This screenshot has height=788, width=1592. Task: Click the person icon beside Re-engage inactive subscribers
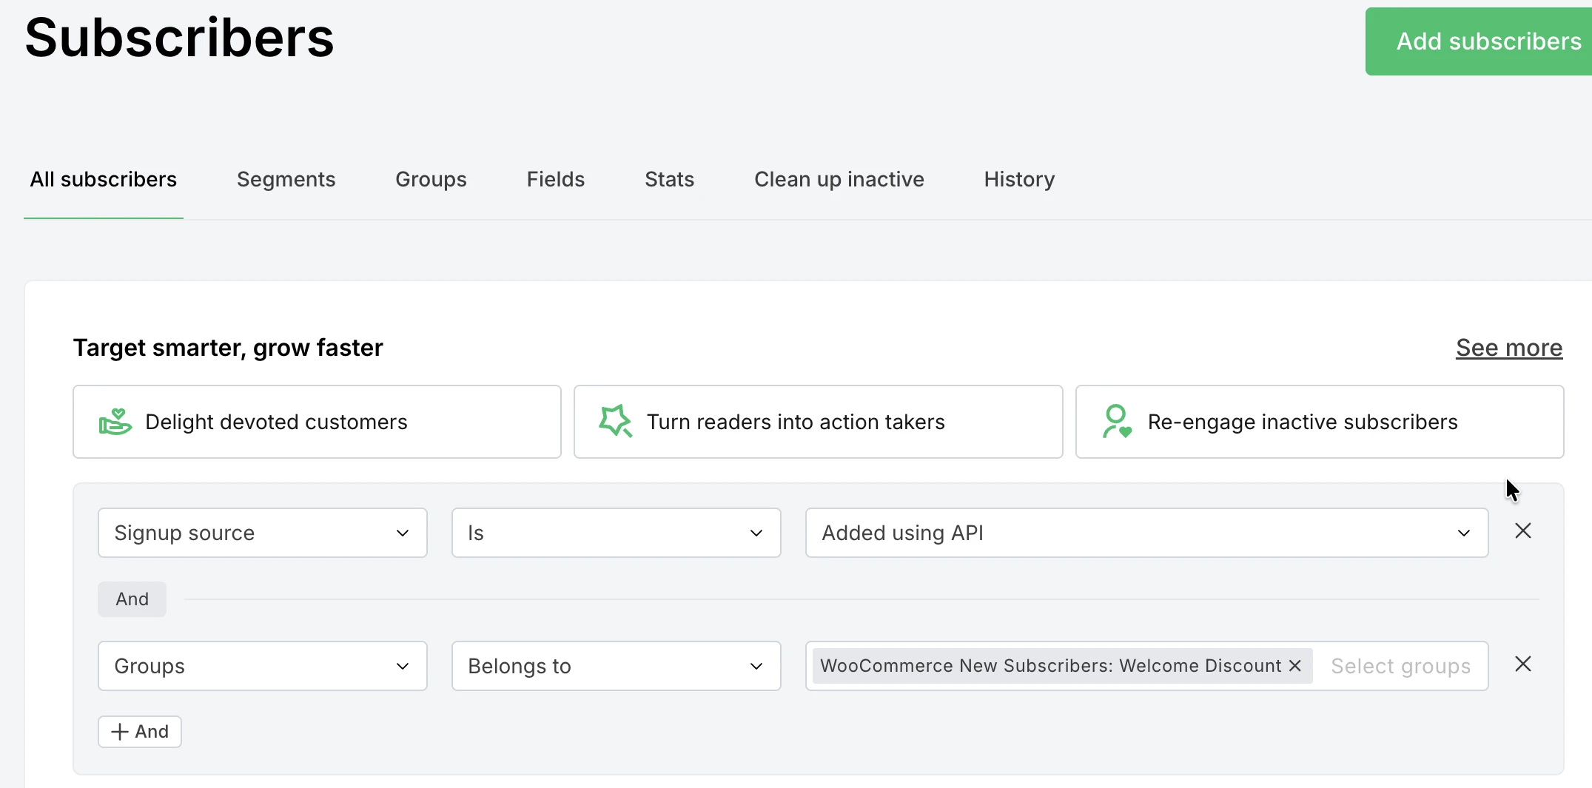click(x=1116, y=422)
